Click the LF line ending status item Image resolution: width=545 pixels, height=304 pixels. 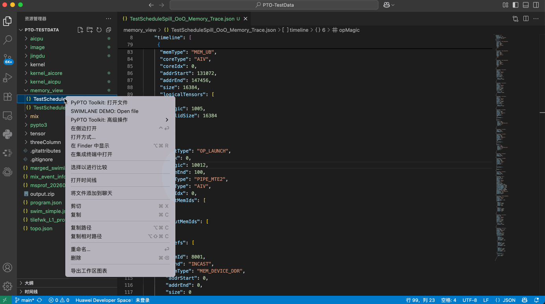click(486, 300)
